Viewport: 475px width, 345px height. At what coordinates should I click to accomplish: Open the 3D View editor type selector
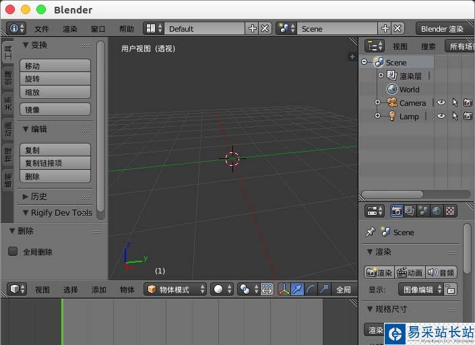pyautogui.click(x=17, y=290)
